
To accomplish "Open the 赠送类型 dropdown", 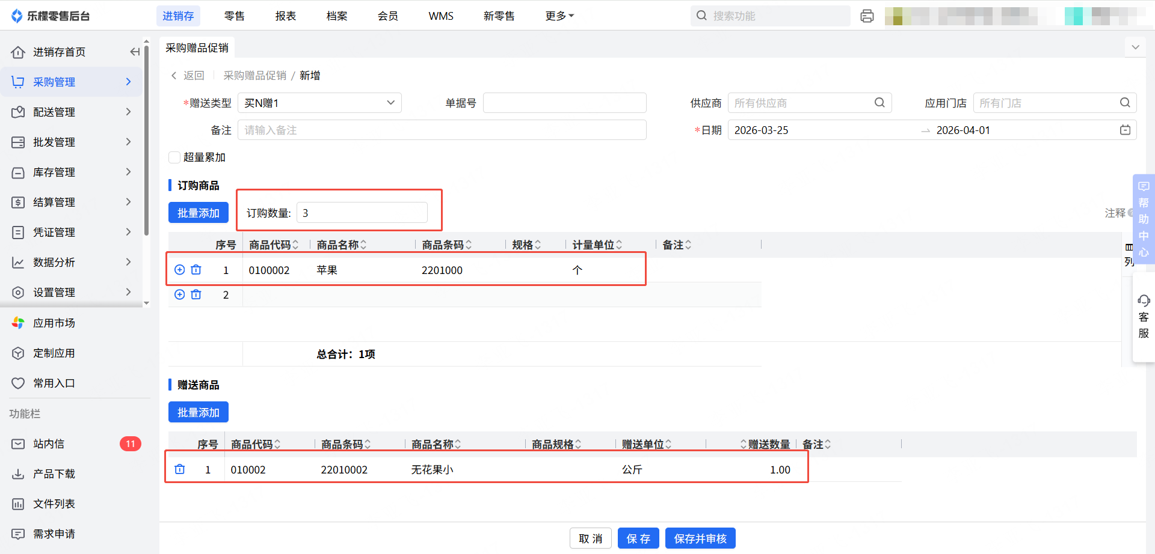I will (x=319, y=103).
